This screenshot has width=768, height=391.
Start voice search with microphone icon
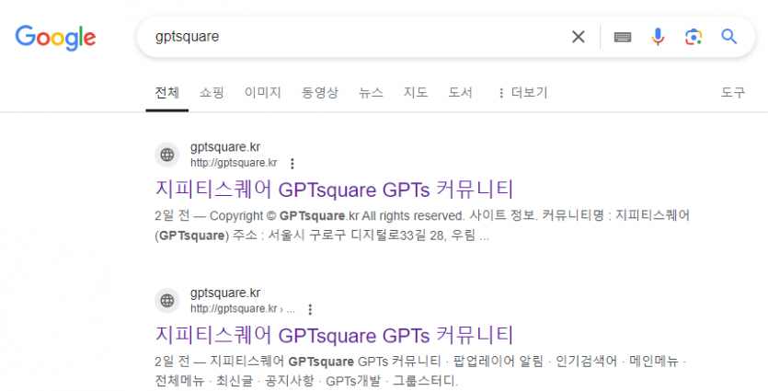(x=658, y=37)
